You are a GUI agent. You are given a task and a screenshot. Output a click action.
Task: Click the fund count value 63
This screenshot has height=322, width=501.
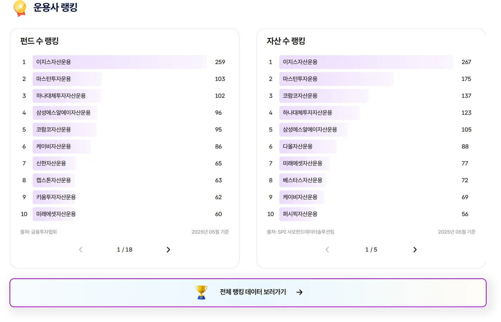218,180
